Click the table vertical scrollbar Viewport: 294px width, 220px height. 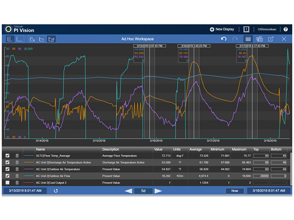(291, 169)
